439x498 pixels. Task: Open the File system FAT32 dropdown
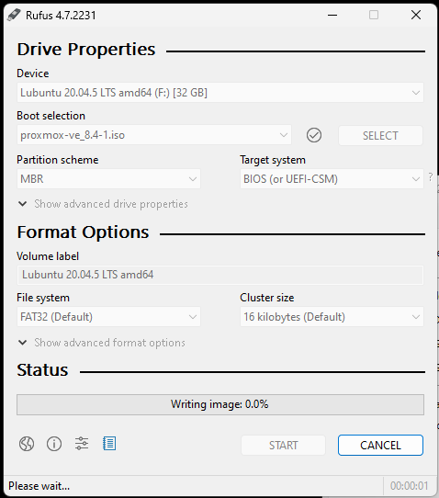[x=108, y=317]
